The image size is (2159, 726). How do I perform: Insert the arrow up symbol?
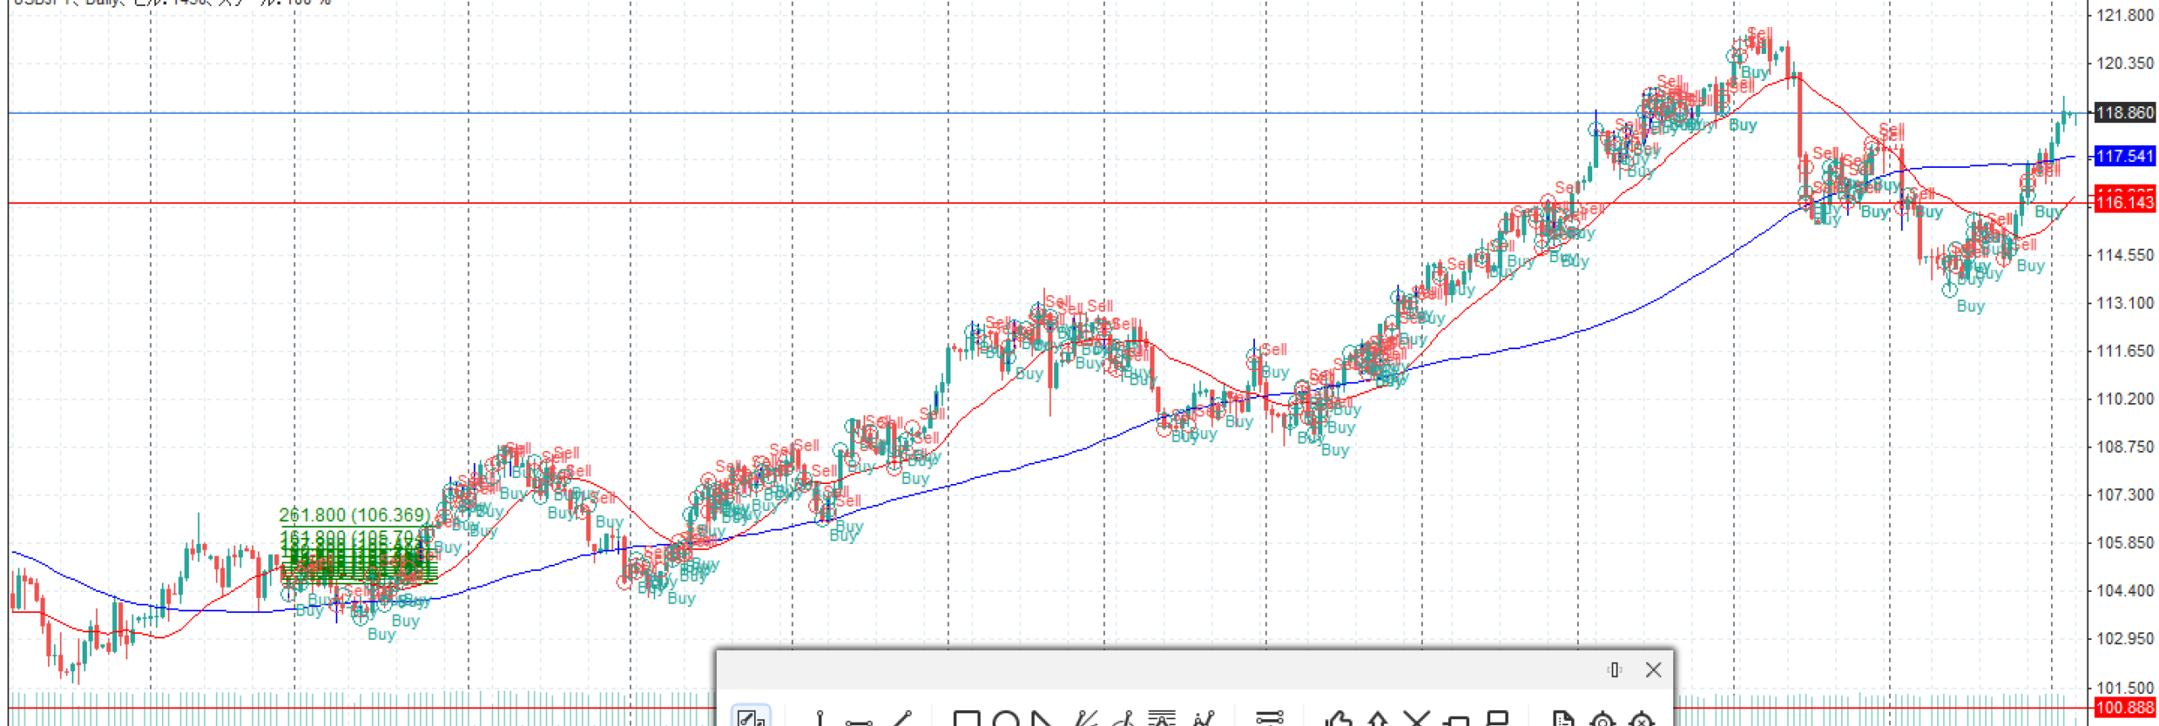pos(1377,719)
